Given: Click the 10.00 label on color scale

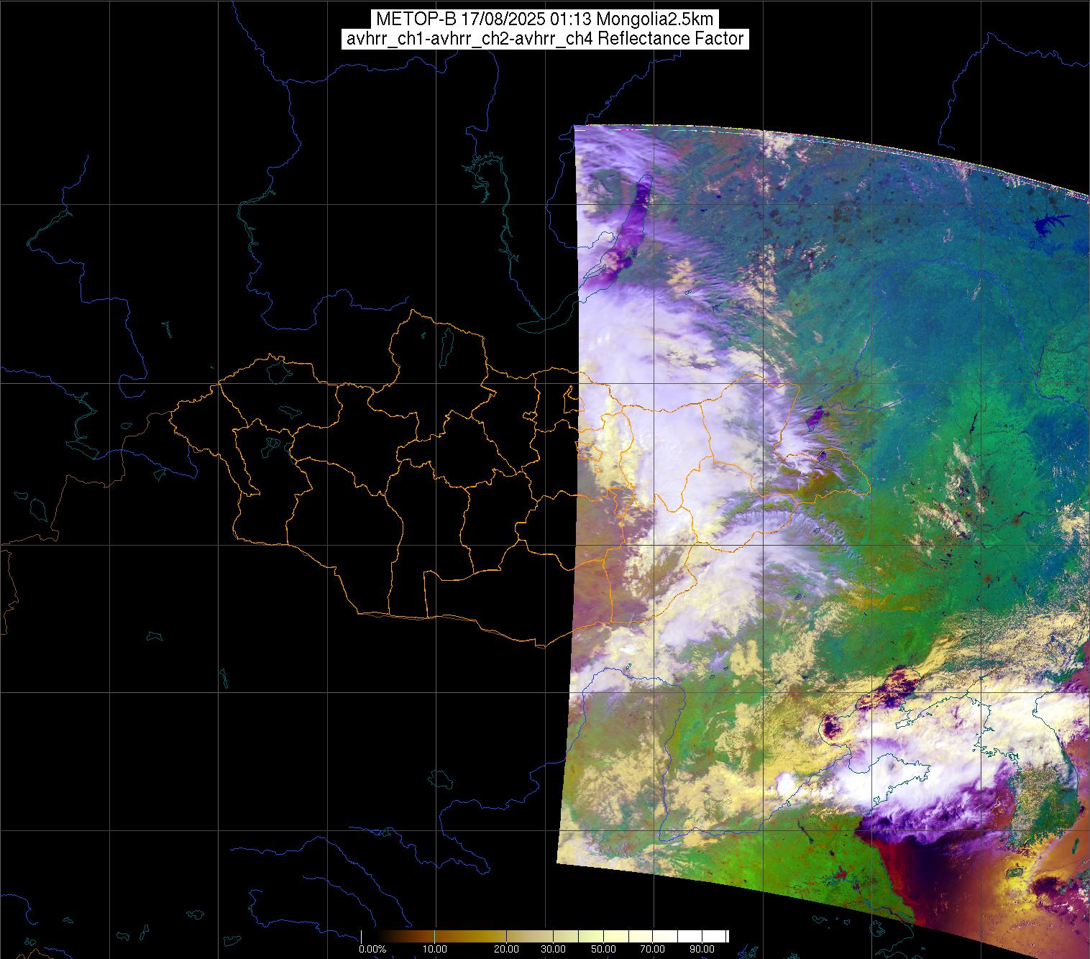Looking at the screenshot, I should pos(435,949).
